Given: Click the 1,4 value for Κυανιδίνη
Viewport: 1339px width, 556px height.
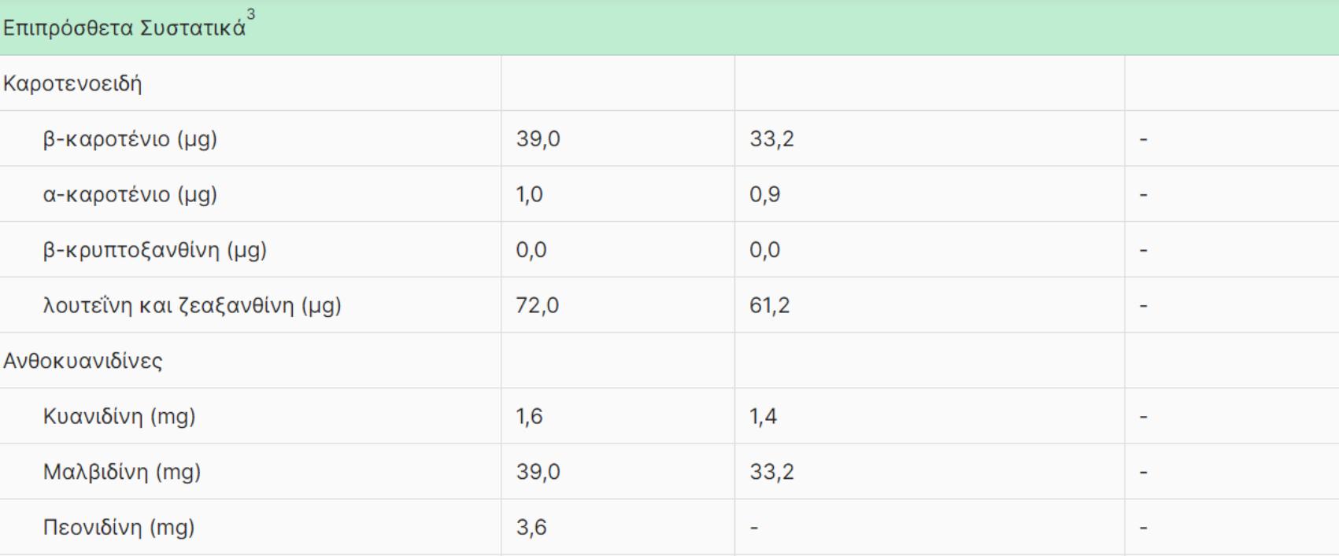Looking at the screenshot, I should point(763,416).
